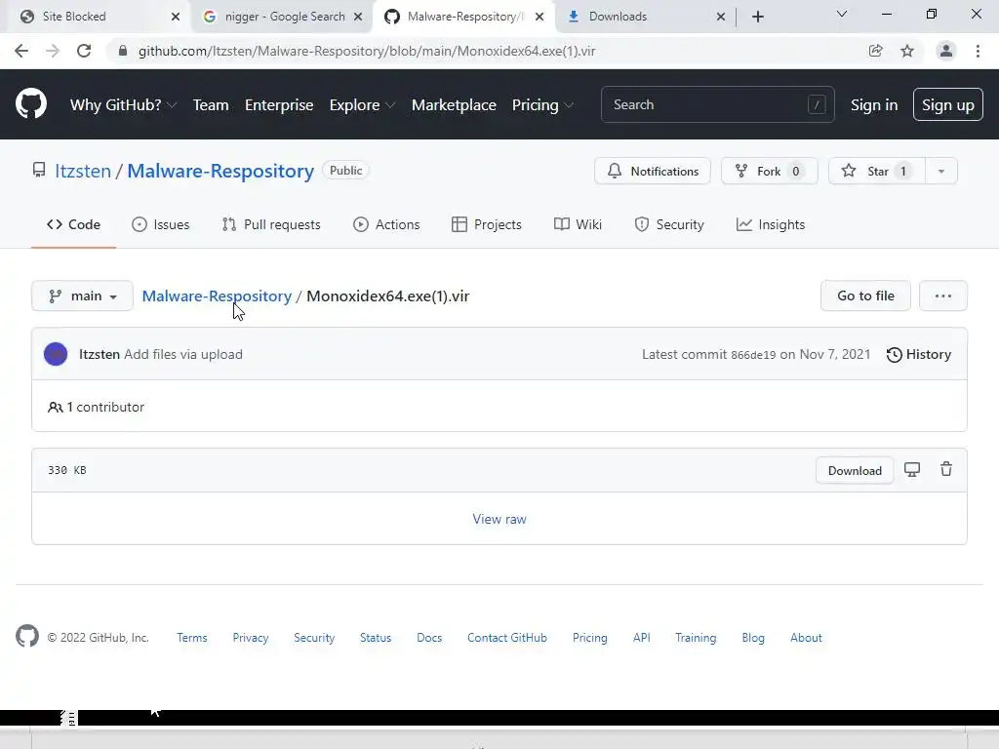
Task: Reload the page with refresh icon
Action: pyautogui.click(x=84, y=51)
